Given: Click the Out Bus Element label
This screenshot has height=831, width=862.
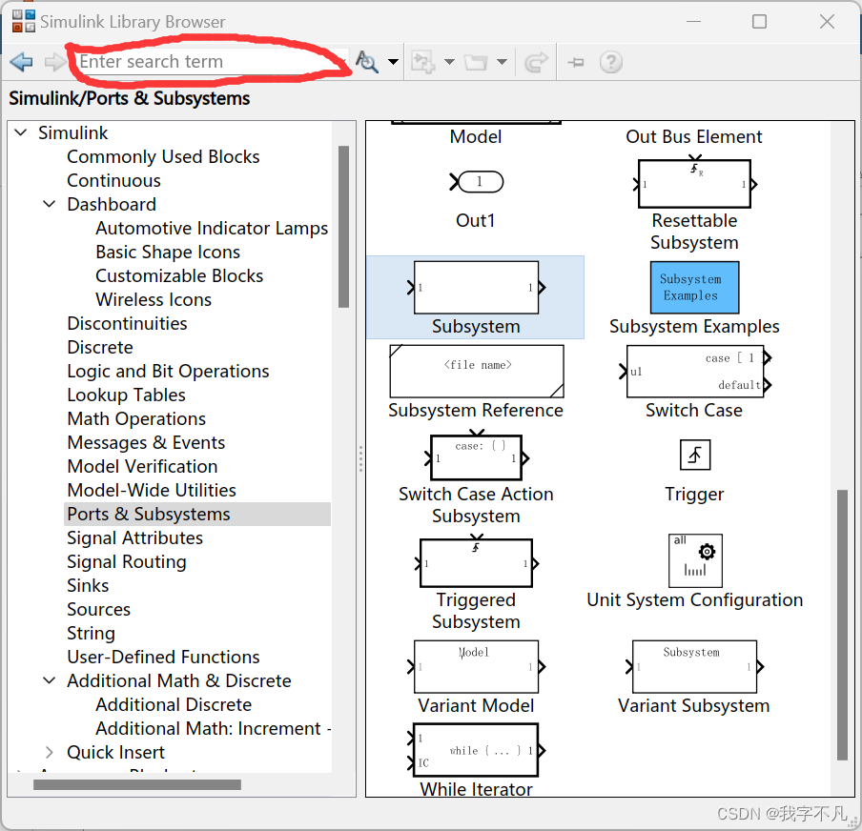Looking at the screenshot, I should [x=694, y=136].
